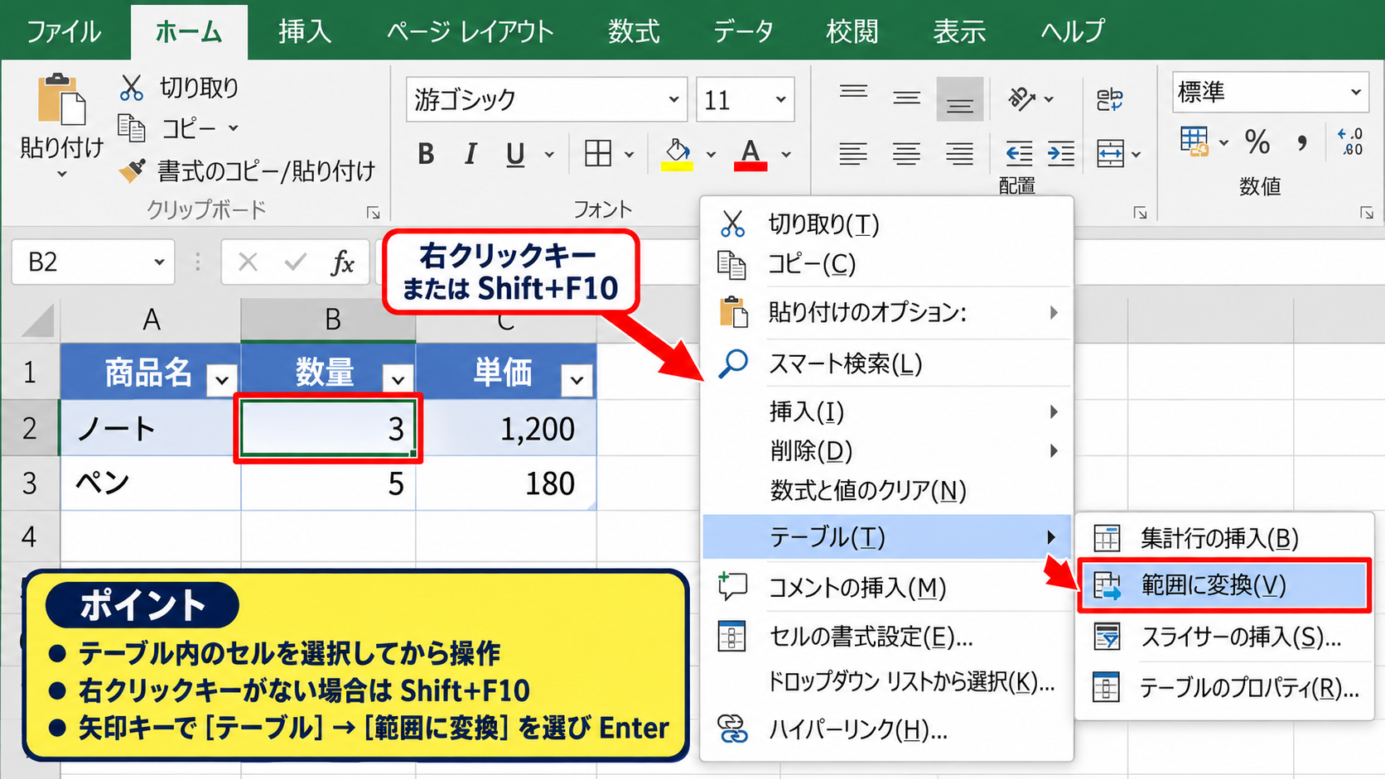Apply red font color

[750, 154]
